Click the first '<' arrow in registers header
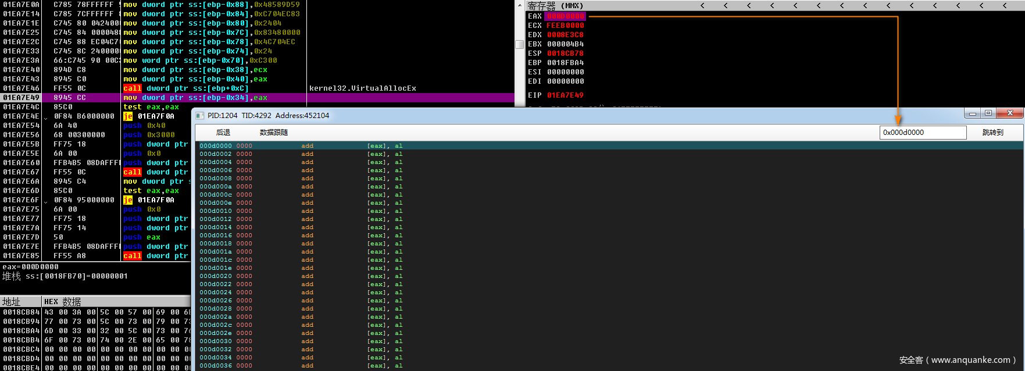 pos(702,6)
